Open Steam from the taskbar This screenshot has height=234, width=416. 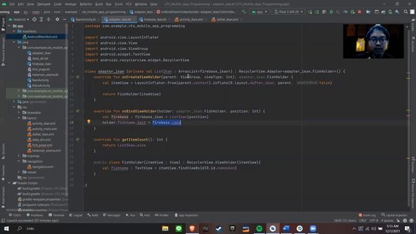click(x=219, y=228)
